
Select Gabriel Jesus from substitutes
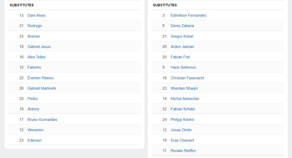[39, 47]
